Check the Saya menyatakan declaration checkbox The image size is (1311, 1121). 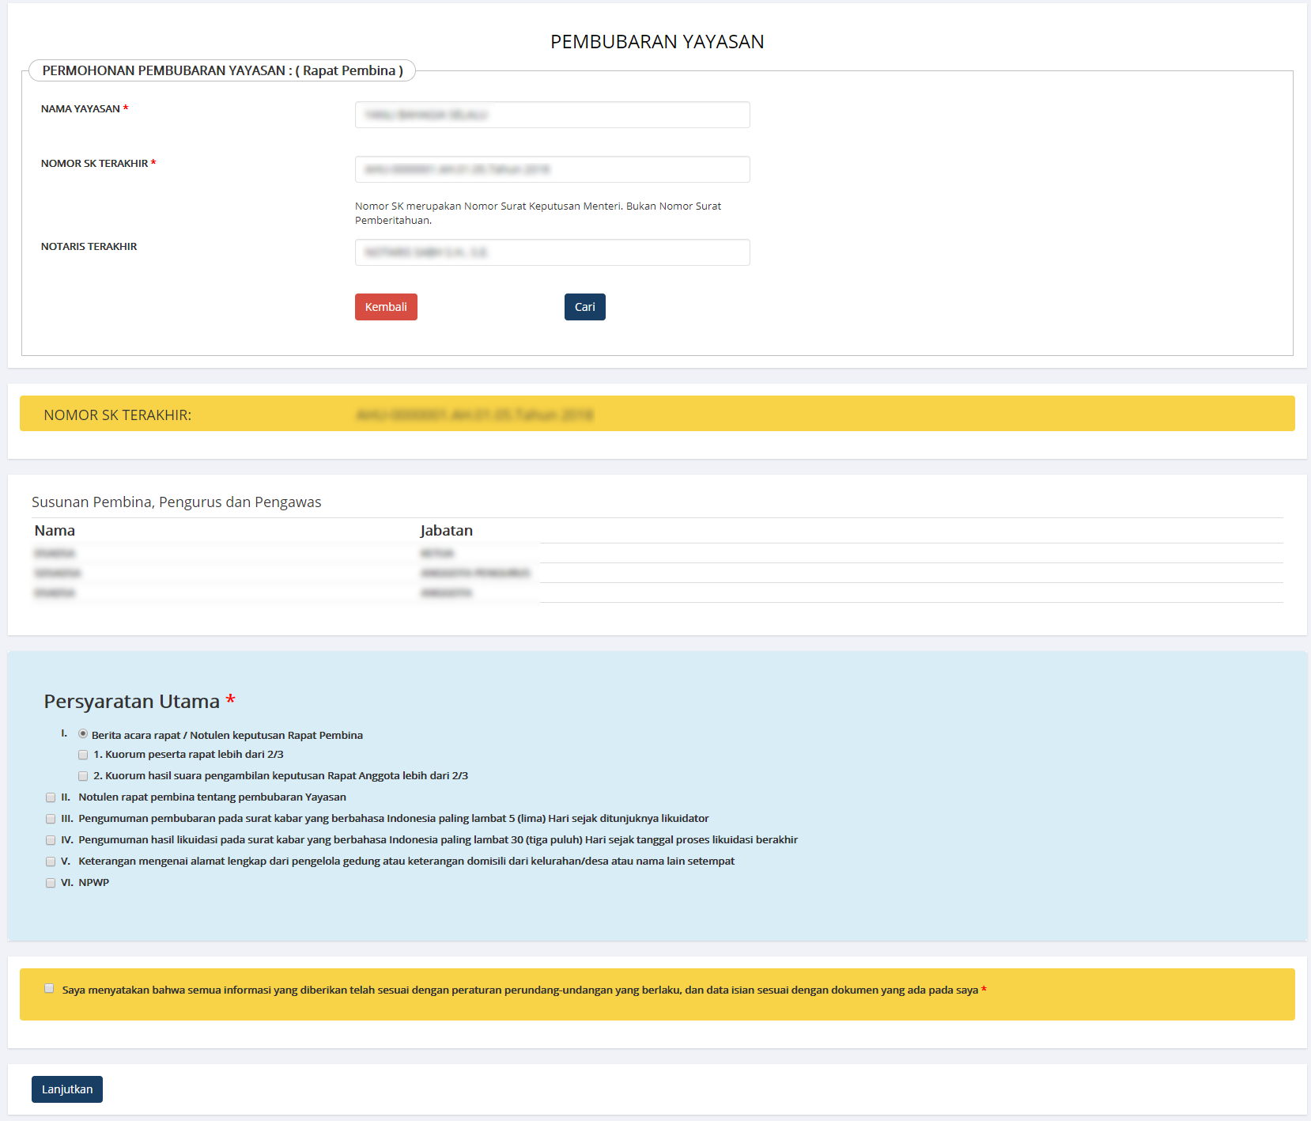[49, 989]
